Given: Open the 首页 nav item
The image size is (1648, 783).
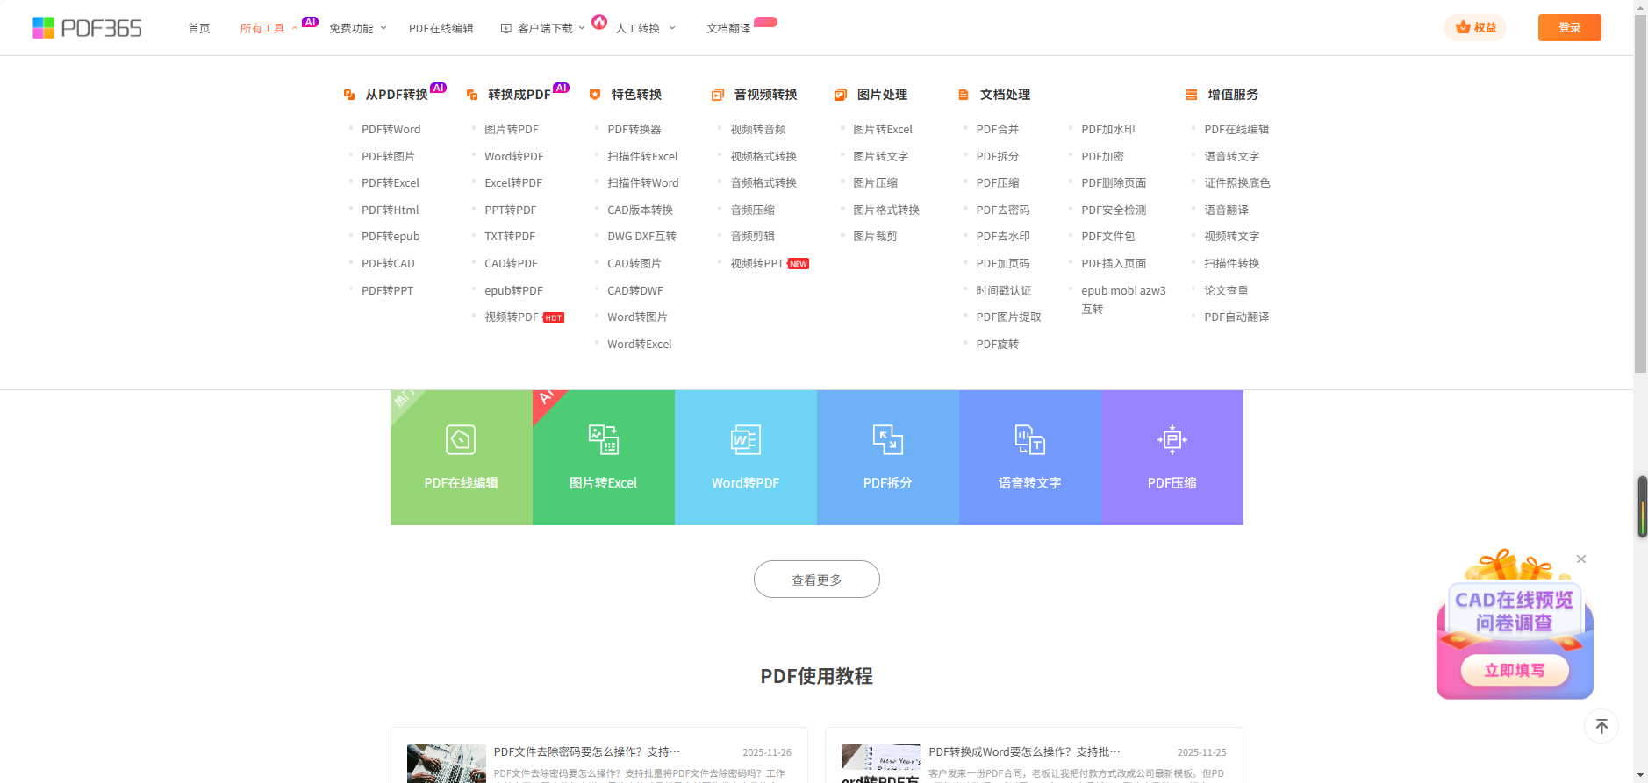Looking at the screenshot, I should pyautogui.click(x=199, y=29).
